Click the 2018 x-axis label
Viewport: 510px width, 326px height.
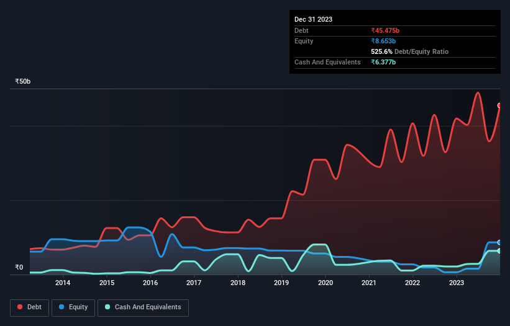(x=238, y=283)
